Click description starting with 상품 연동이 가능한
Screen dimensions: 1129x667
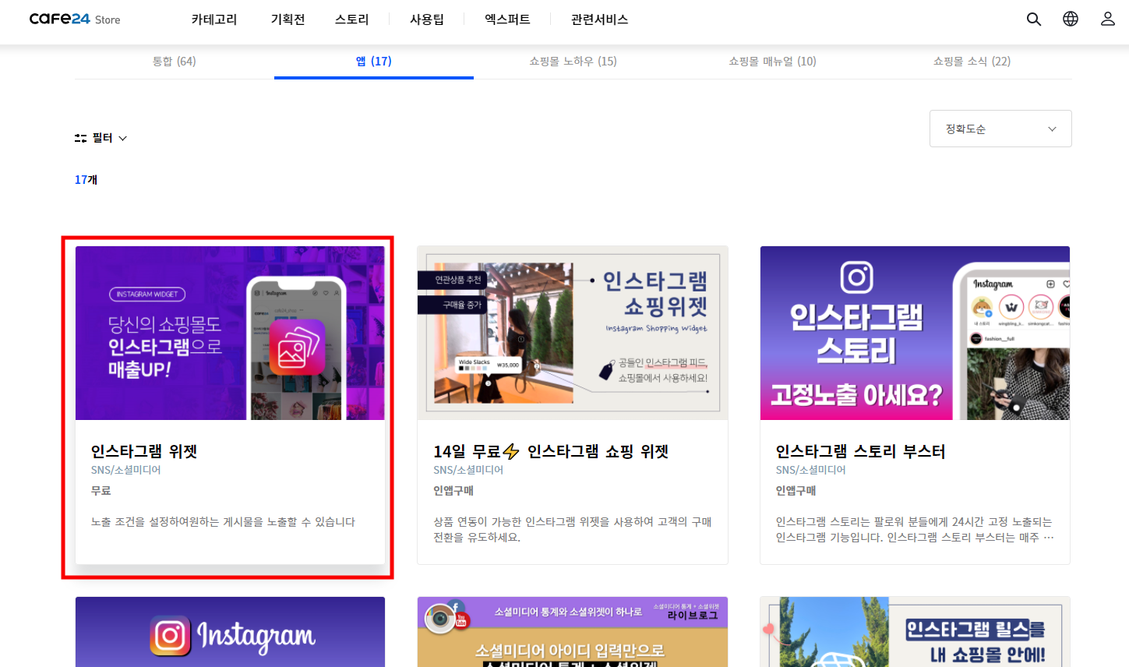point(573,530)
